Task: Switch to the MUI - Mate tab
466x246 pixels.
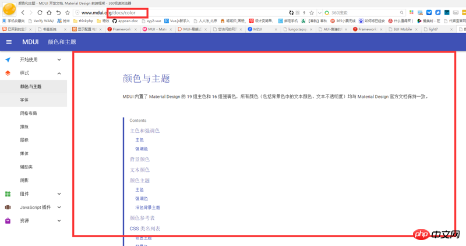Action: point(157,29)
